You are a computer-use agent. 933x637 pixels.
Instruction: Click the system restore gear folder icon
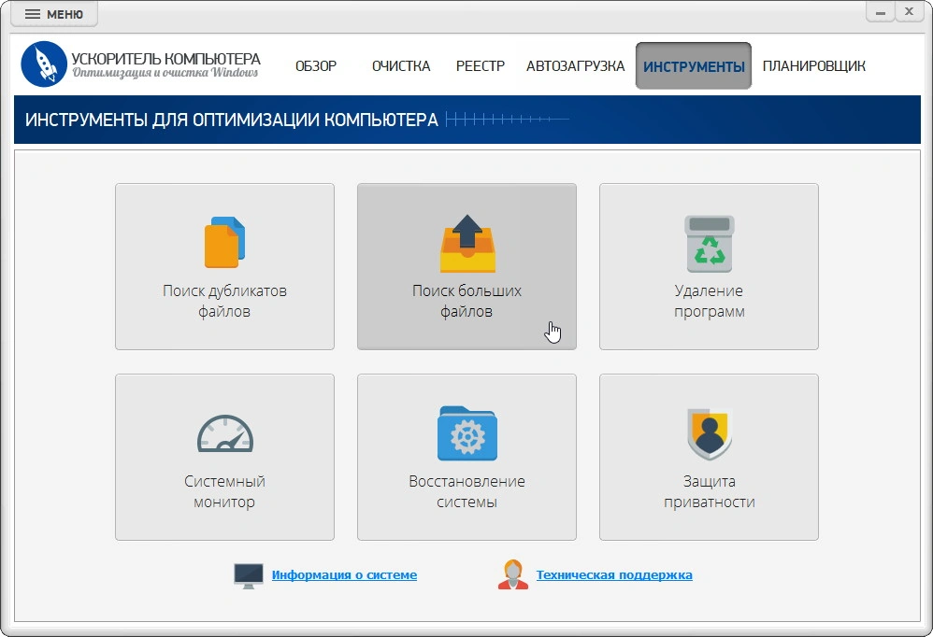(x=467, y=433)
